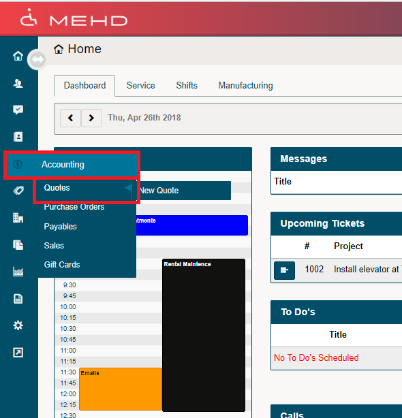Click the To Do's panel header
This screenshot has width=402, height=418.
coord(336,312)
